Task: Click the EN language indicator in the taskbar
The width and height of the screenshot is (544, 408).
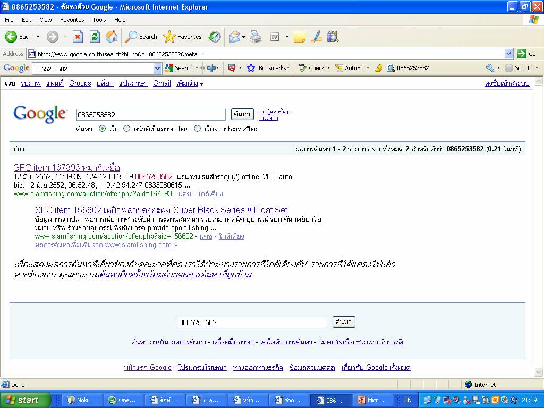Action: click(408, 400)
